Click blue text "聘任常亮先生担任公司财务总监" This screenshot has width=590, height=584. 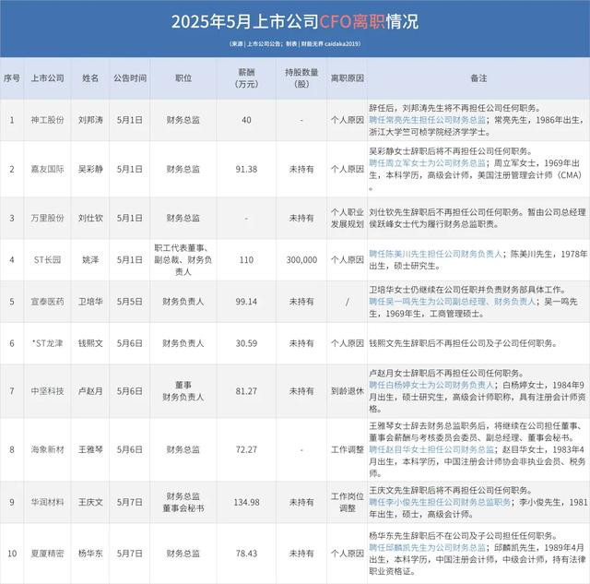coord(427,120)
